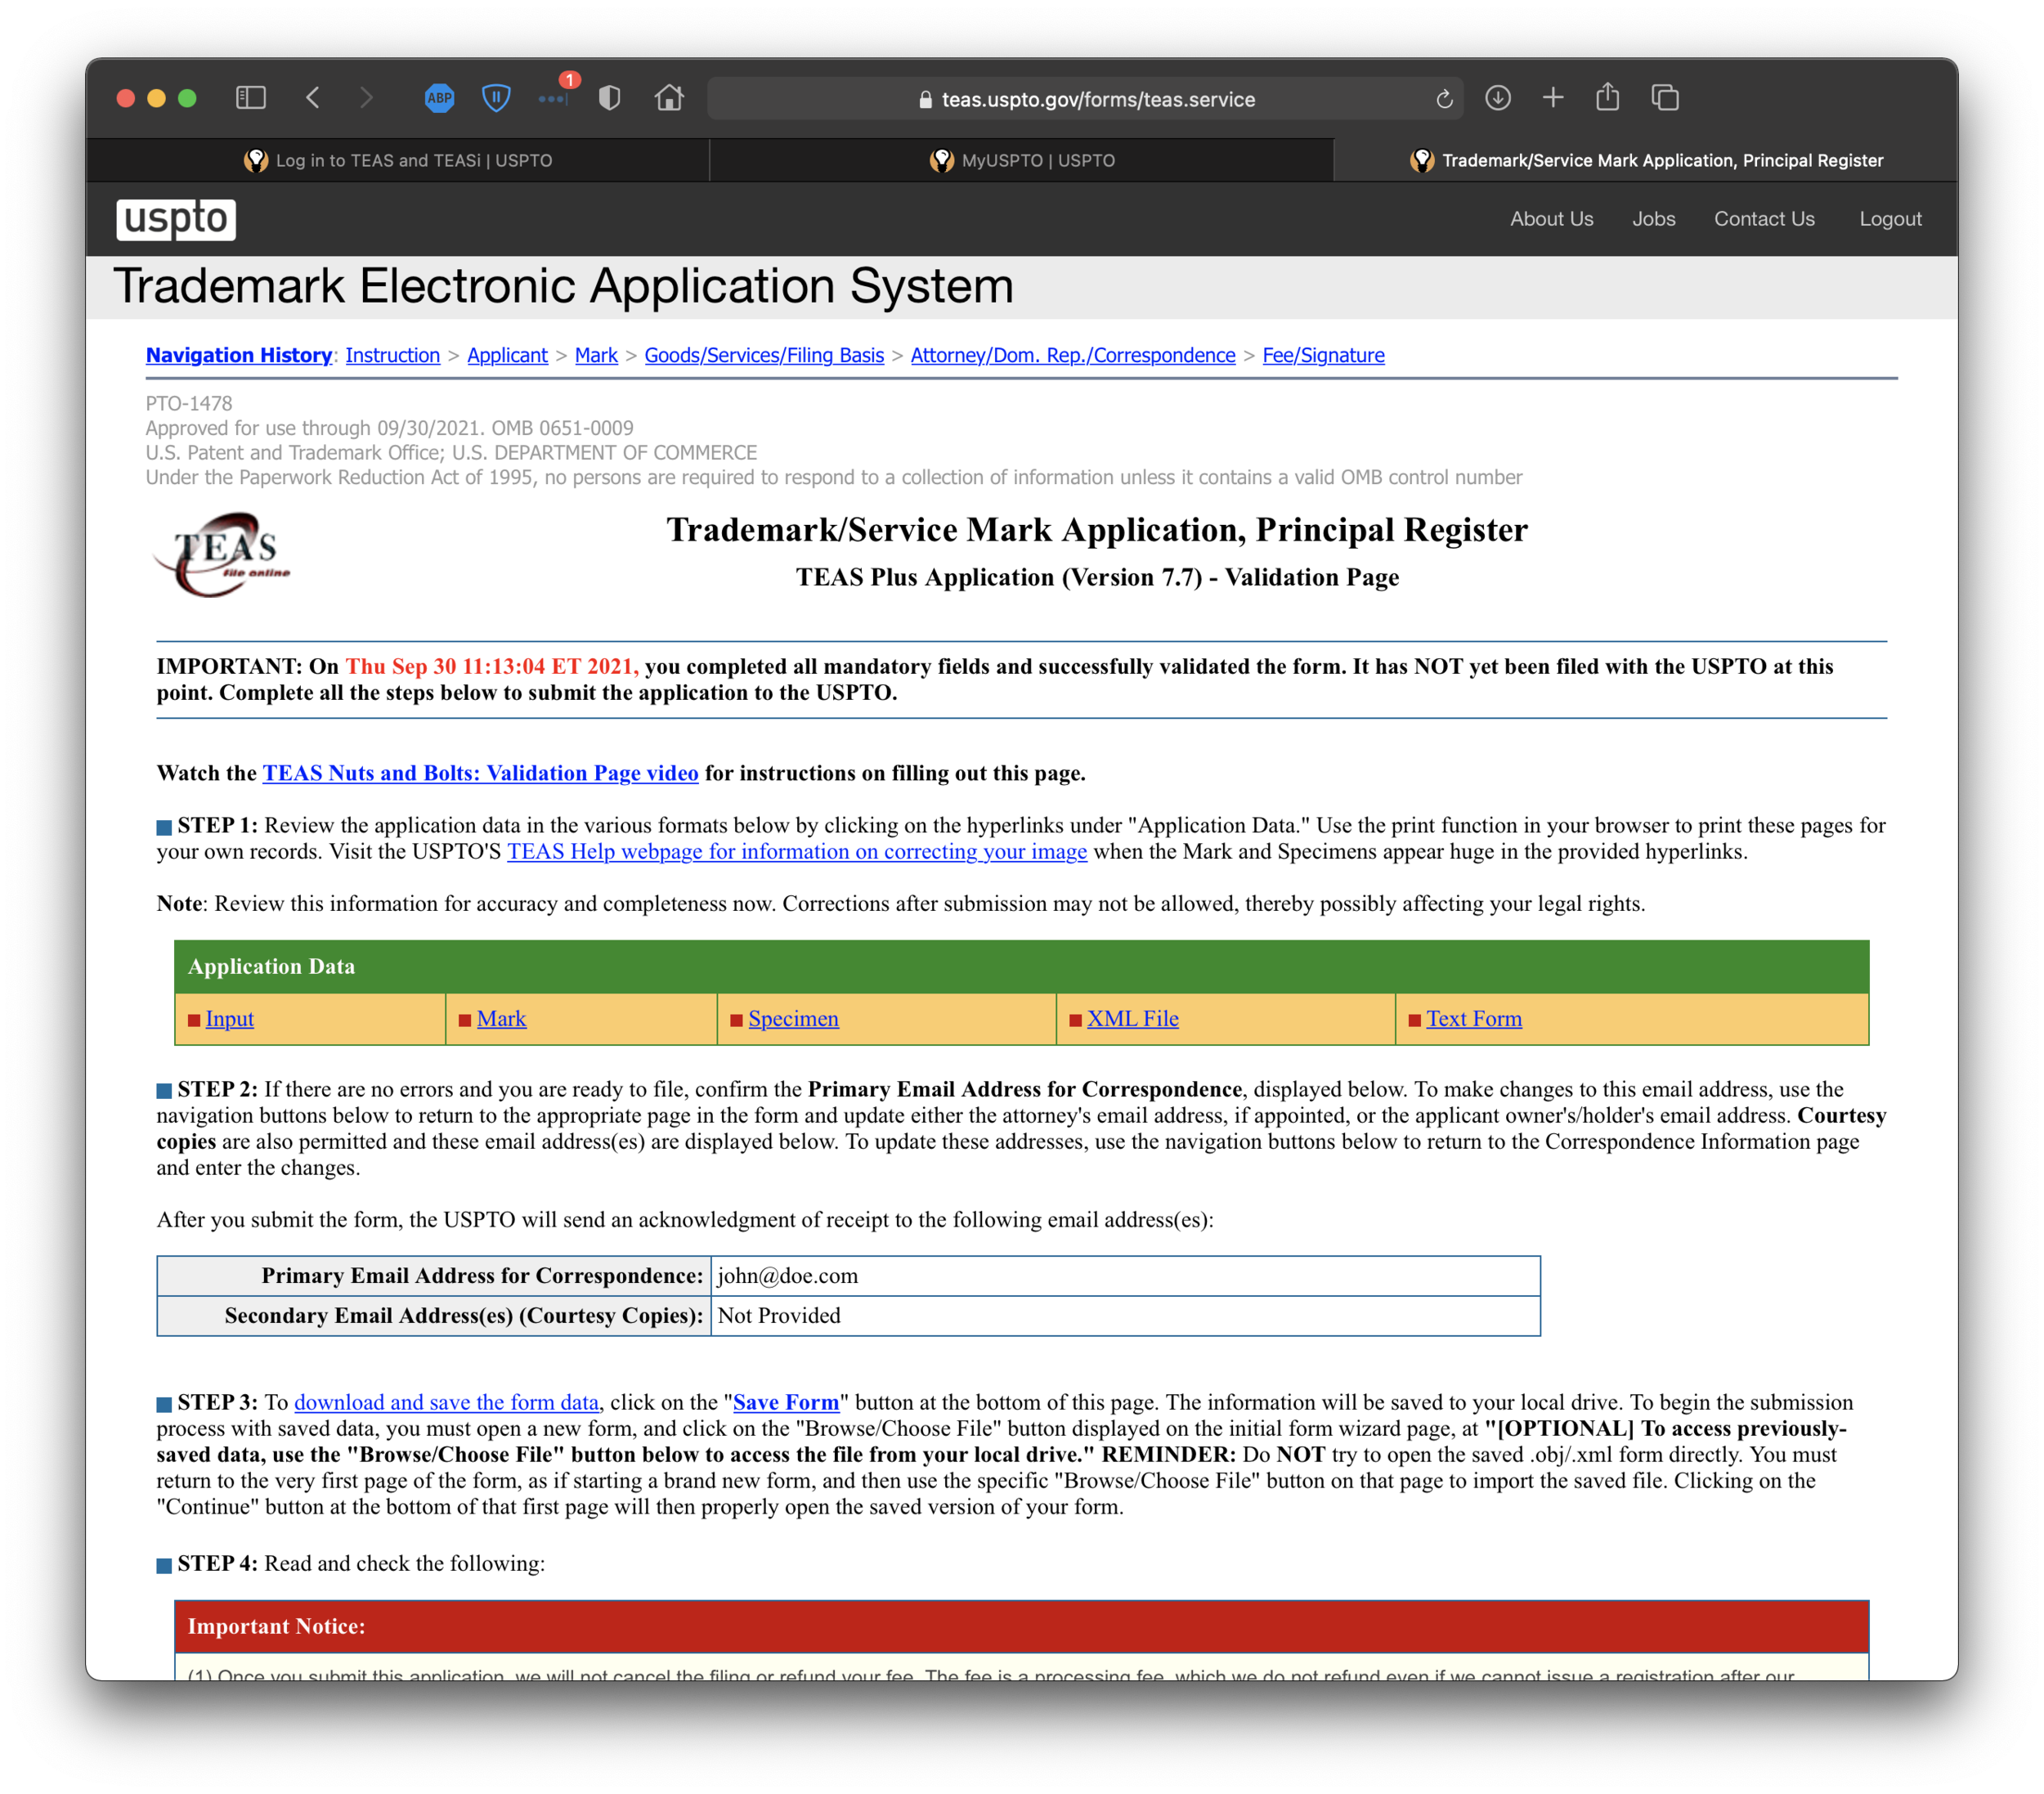
Task: Go to Fee/Signature breadcrumb link
Action: point(1323,355)
